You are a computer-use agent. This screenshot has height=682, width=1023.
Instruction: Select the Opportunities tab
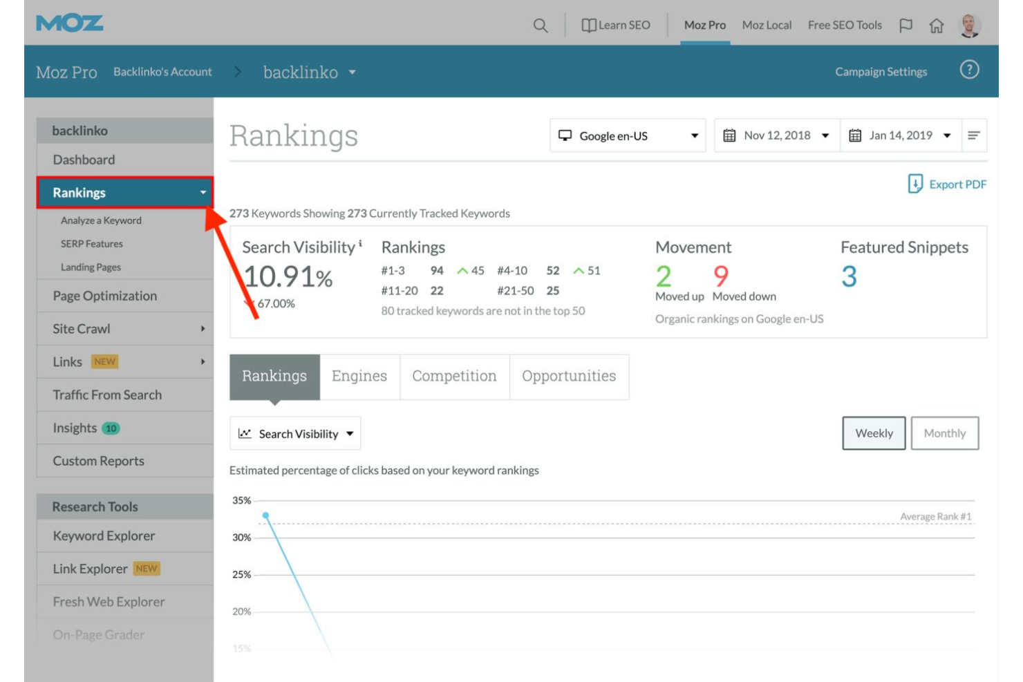point(569,377)
